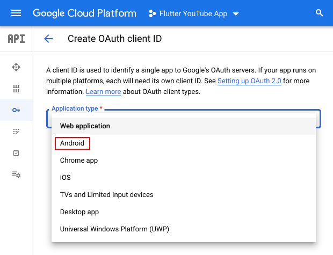The width and height of the screenshot is (333, 255).
Task: Open the OAuth consent screen icon
Action: (x=16, y=132)
